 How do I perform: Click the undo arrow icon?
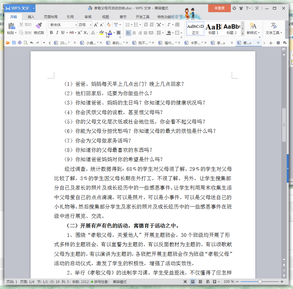pos(31,43)
